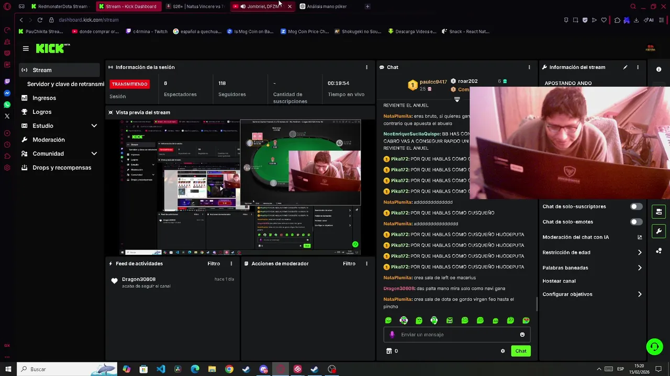Open Información de la sesión options menu

366,67
